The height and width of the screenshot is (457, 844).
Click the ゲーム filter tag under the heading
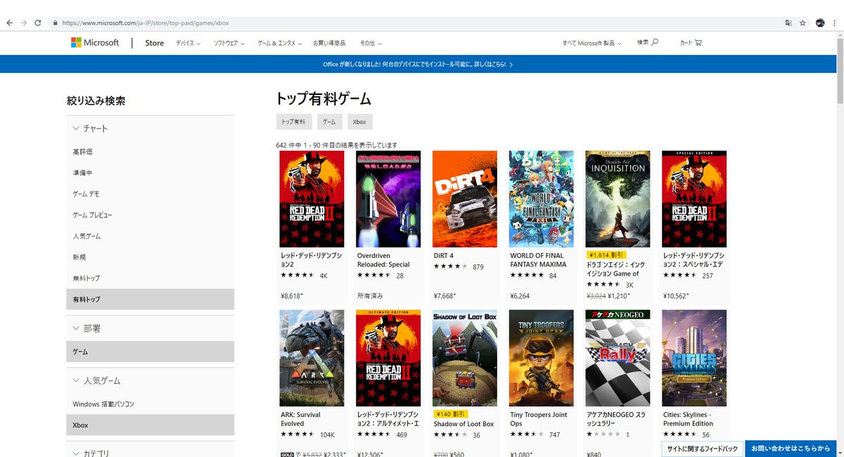point(329,122)
